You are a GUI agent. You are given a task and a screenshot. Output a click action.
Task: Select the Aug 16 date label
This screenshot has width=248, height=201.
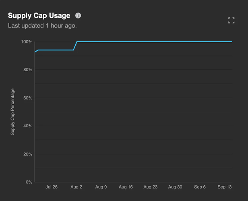pyautogui.click(x=126, y=187)
